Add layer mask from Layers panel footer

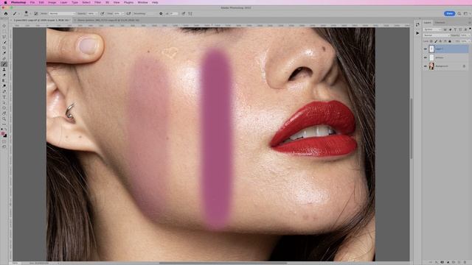[x=442, y=262]
